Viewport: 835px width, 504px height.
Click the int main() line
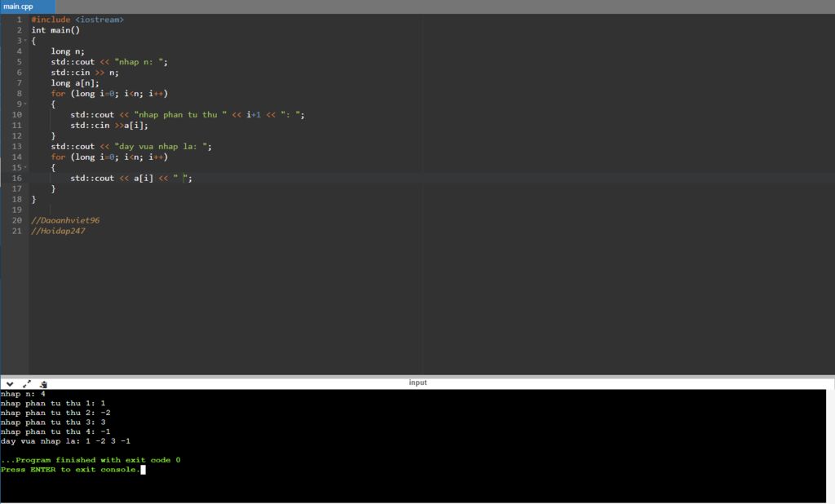55,30
